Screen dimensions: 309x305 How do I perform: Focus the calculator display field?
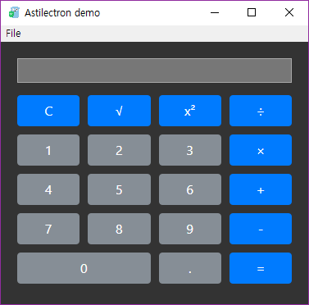[154, 71]
